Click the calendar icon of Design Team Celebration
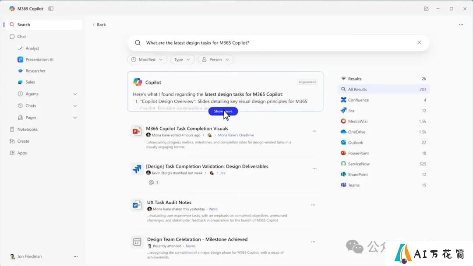This screenshot has height=266, width=473. point(137,242)
